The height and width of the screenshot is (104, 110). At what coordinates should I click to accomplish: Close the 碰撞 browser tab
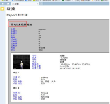pos(38,4)
